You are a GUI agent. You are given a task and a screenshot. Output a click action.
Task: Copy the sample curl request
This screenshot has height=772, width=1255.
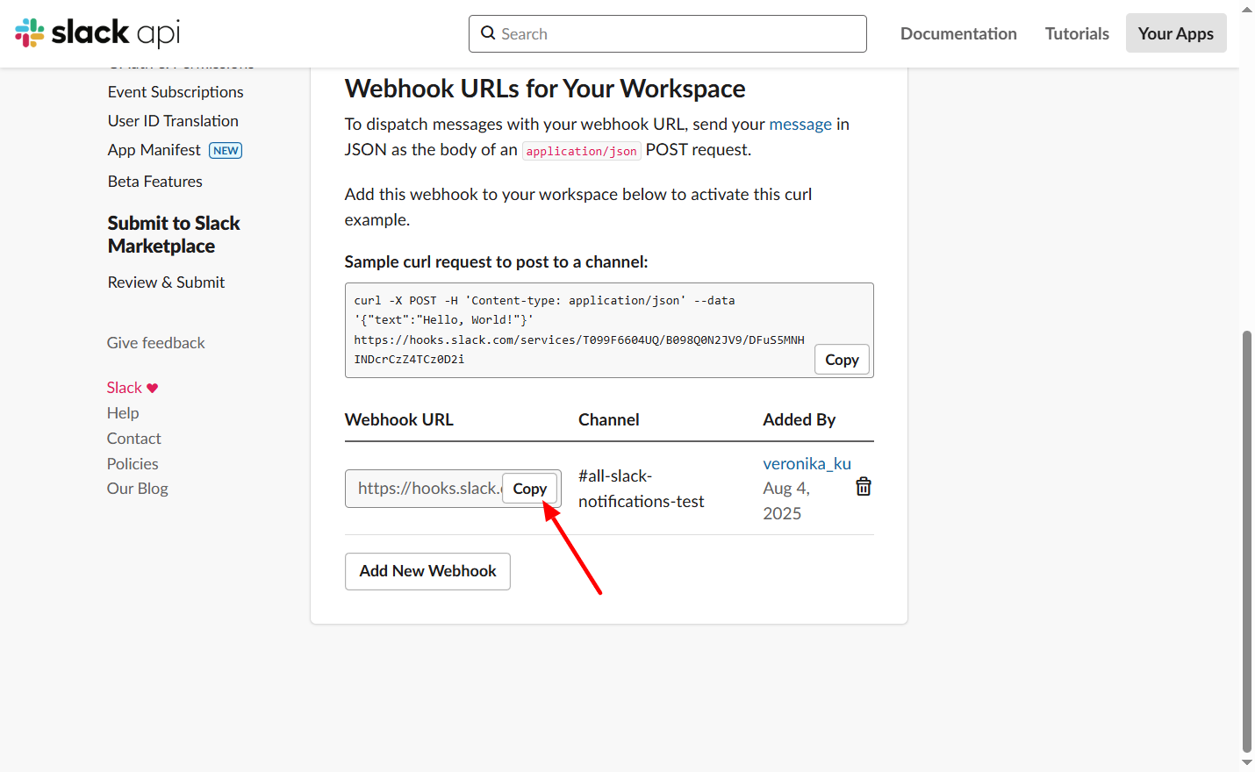(842, 360)
